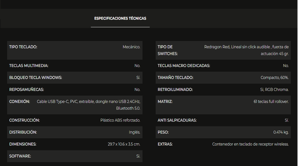Click the Conexión label

(19, 102)
